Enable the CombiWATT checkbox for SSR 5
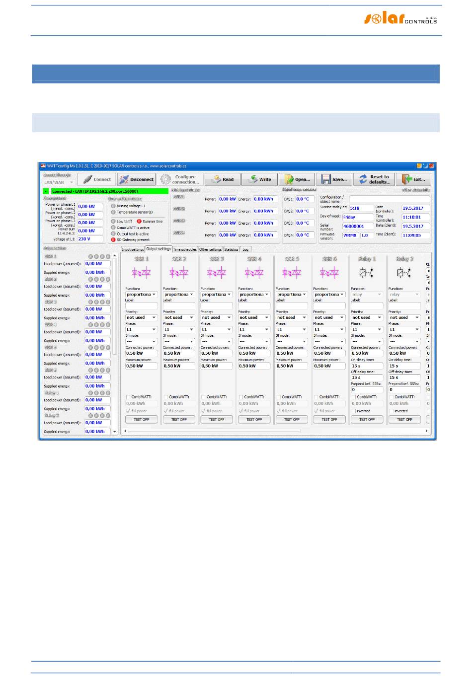 tap(279, 397)
